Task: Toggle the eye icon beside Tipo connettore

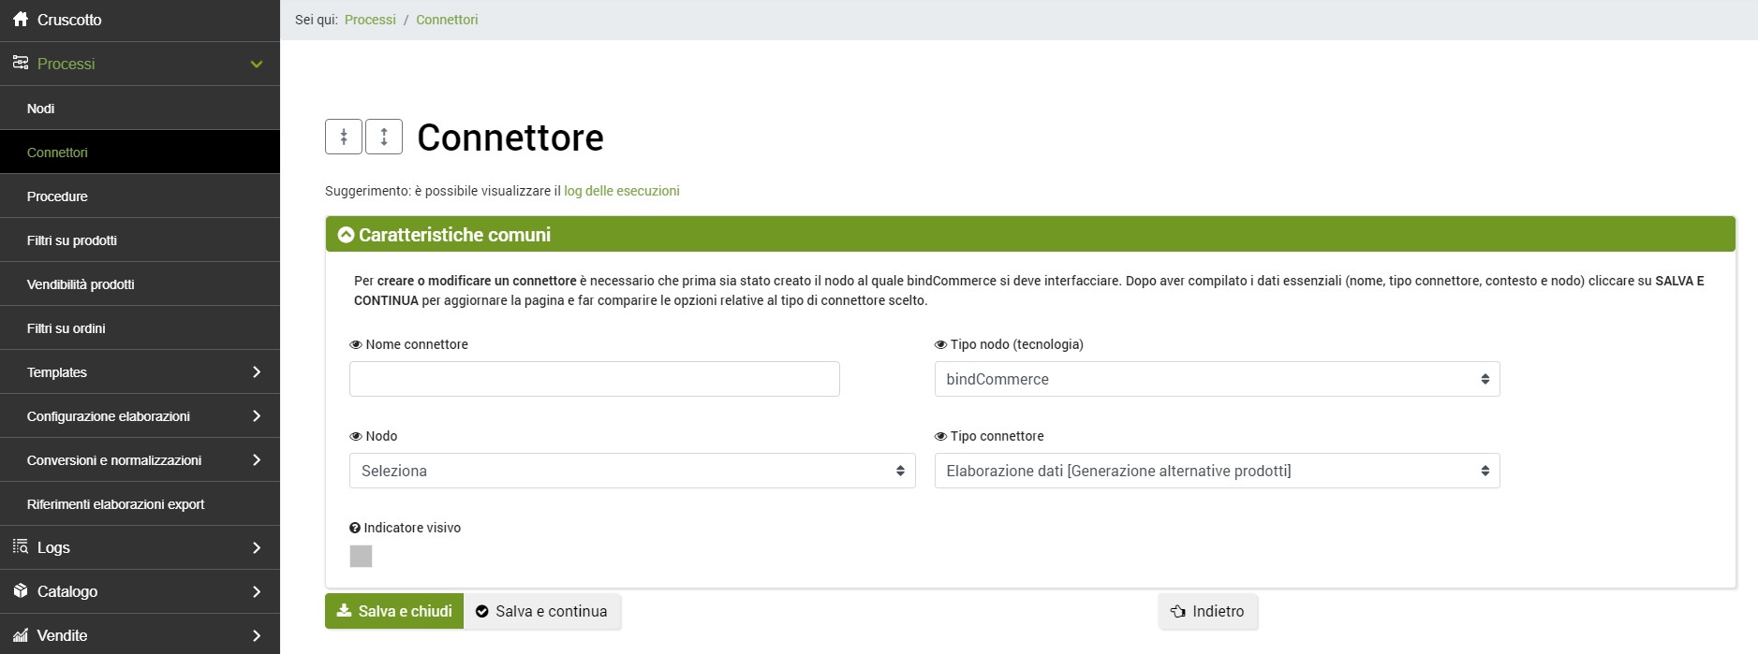Action: click(940, 436)
